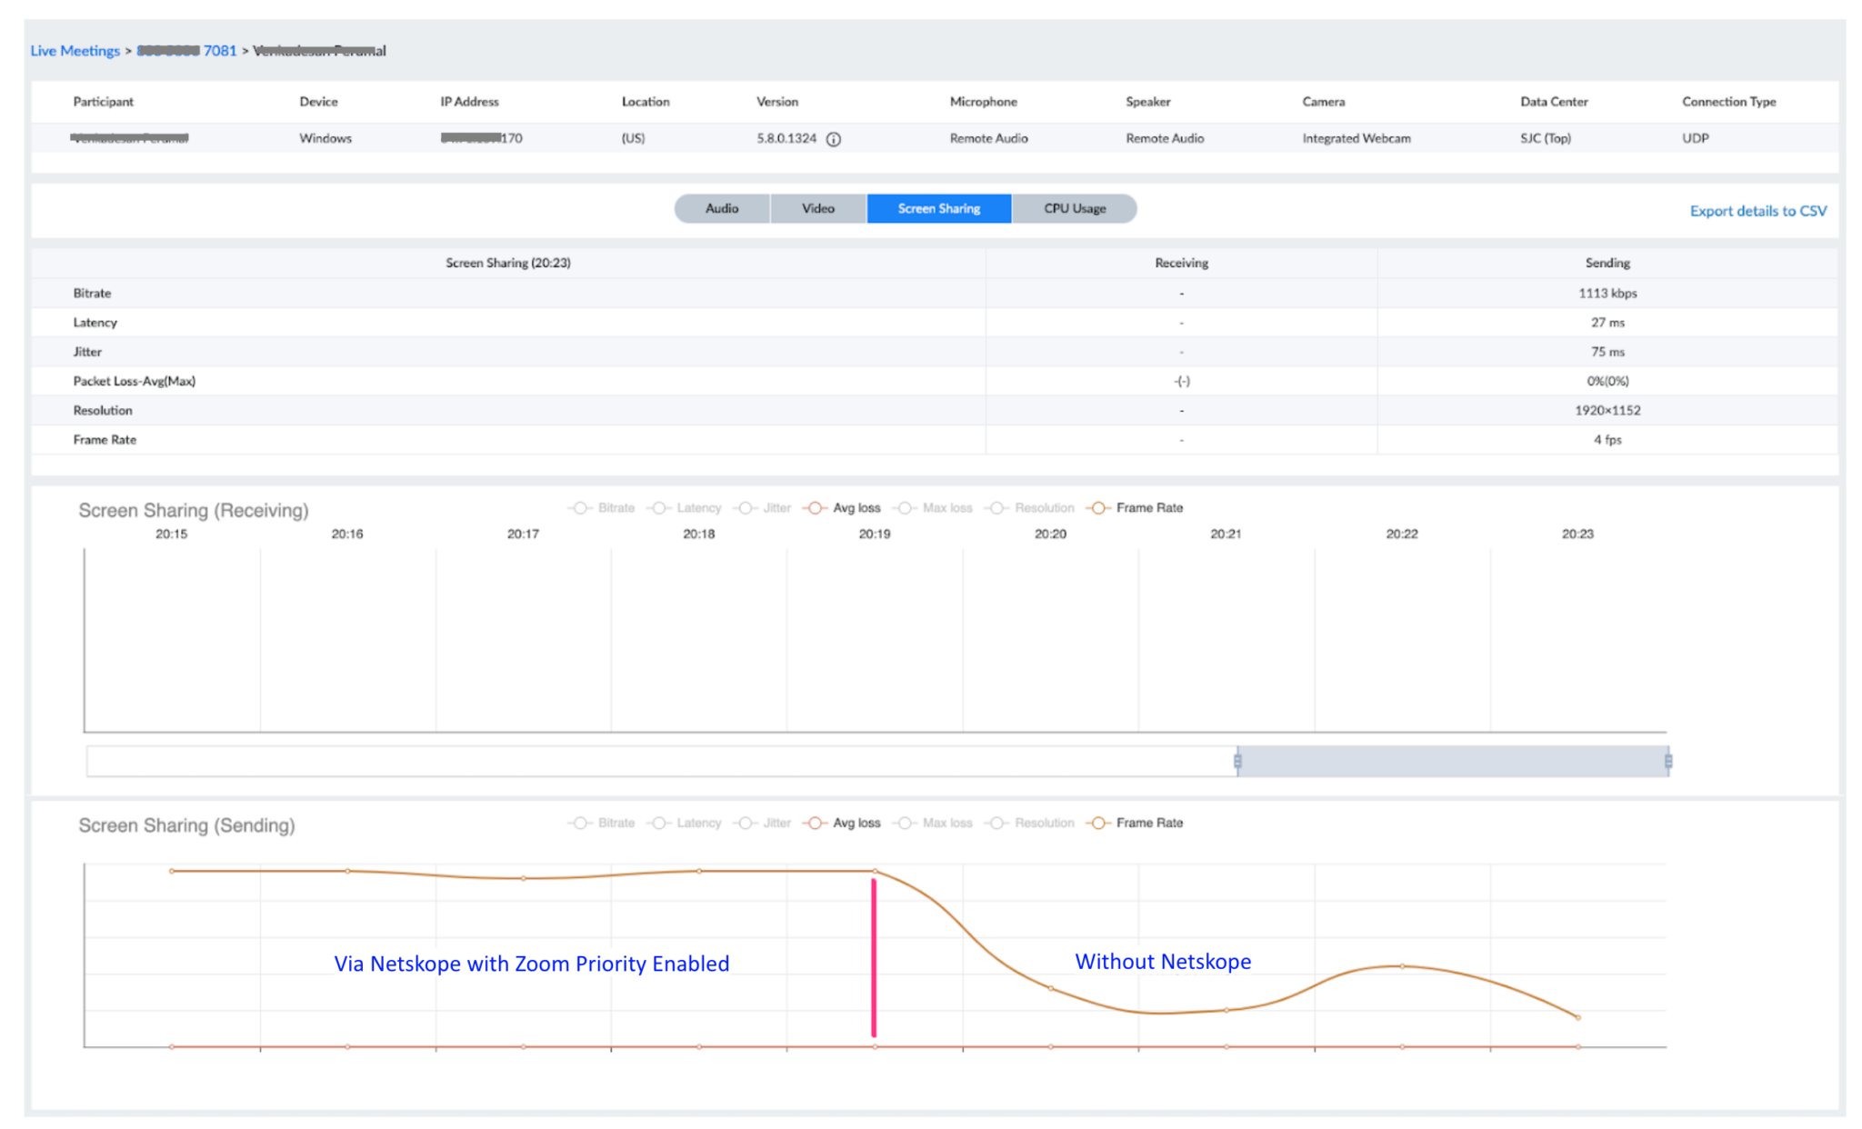The width and height of the screenshot is (1862, 1129).
Task: Select the Bitrate legend icon in Receiving chart
Action: pos(579,507)
